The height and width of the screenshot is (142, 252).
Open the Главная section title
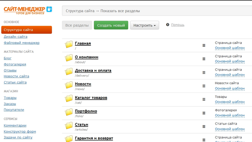click(83, 43)
